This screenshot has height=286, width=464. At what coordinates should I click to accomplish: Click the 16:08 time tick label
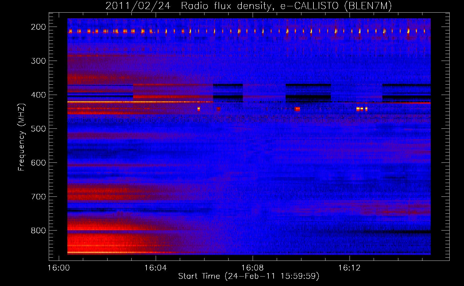(253, 268)
